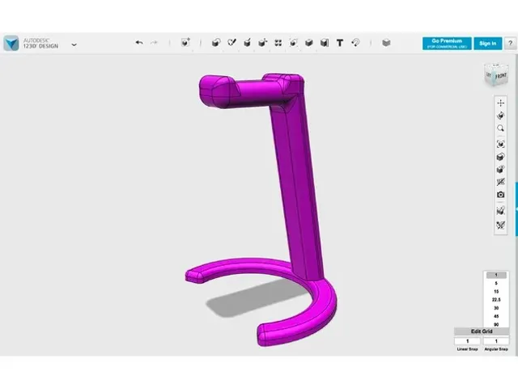Select the Text tool
This screenshot has height=388, width=518.
coord(340,43)
